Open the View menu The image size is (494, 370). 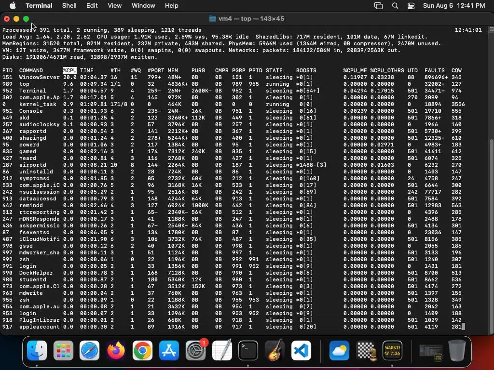(114, 6)
